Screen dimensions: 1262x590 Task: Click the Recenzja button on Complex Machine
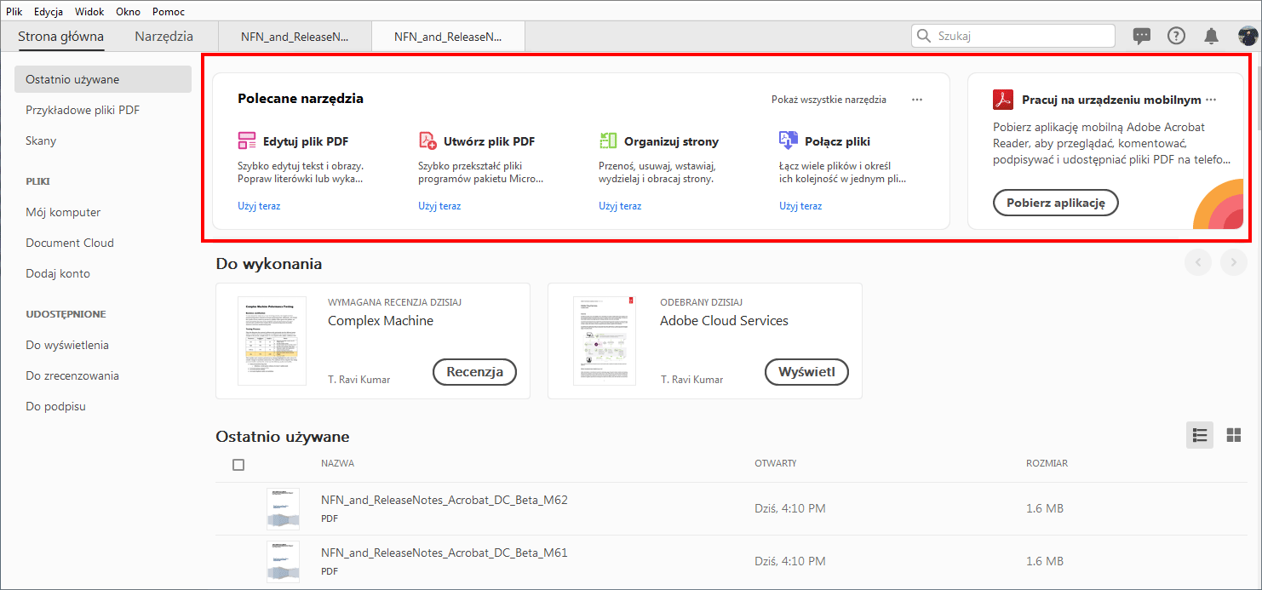coord(475,372)
